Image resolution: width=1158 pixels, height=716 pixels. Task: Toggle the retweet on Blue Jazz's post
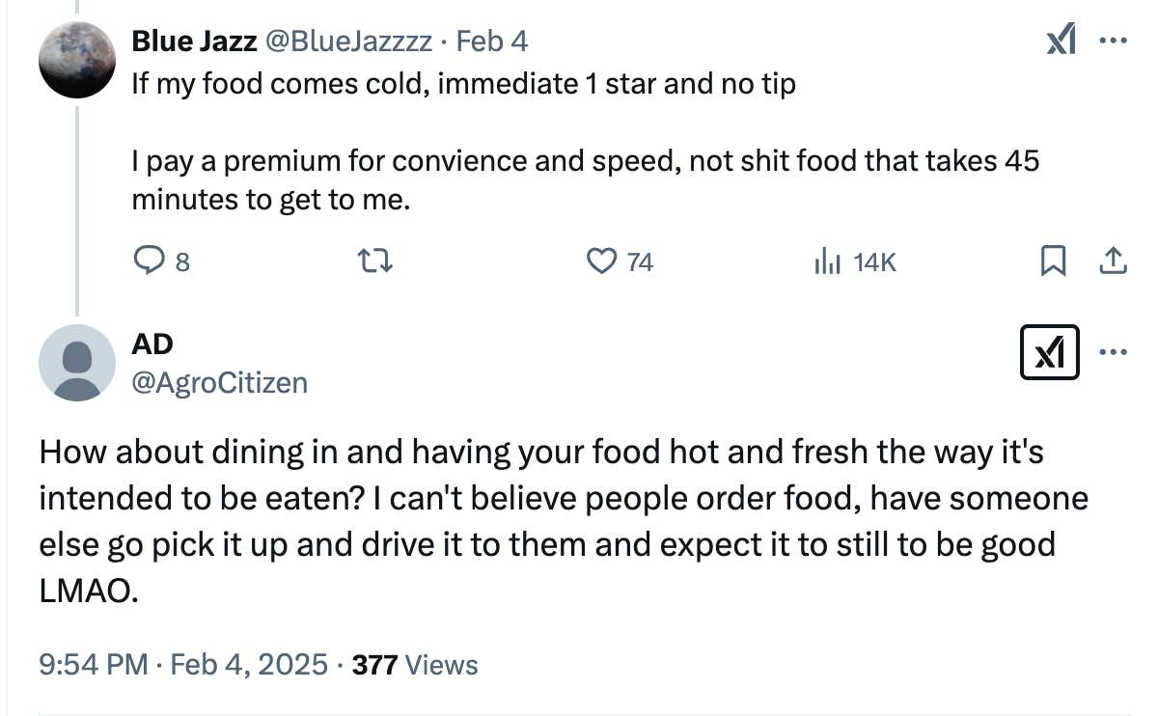click(374, 261)
